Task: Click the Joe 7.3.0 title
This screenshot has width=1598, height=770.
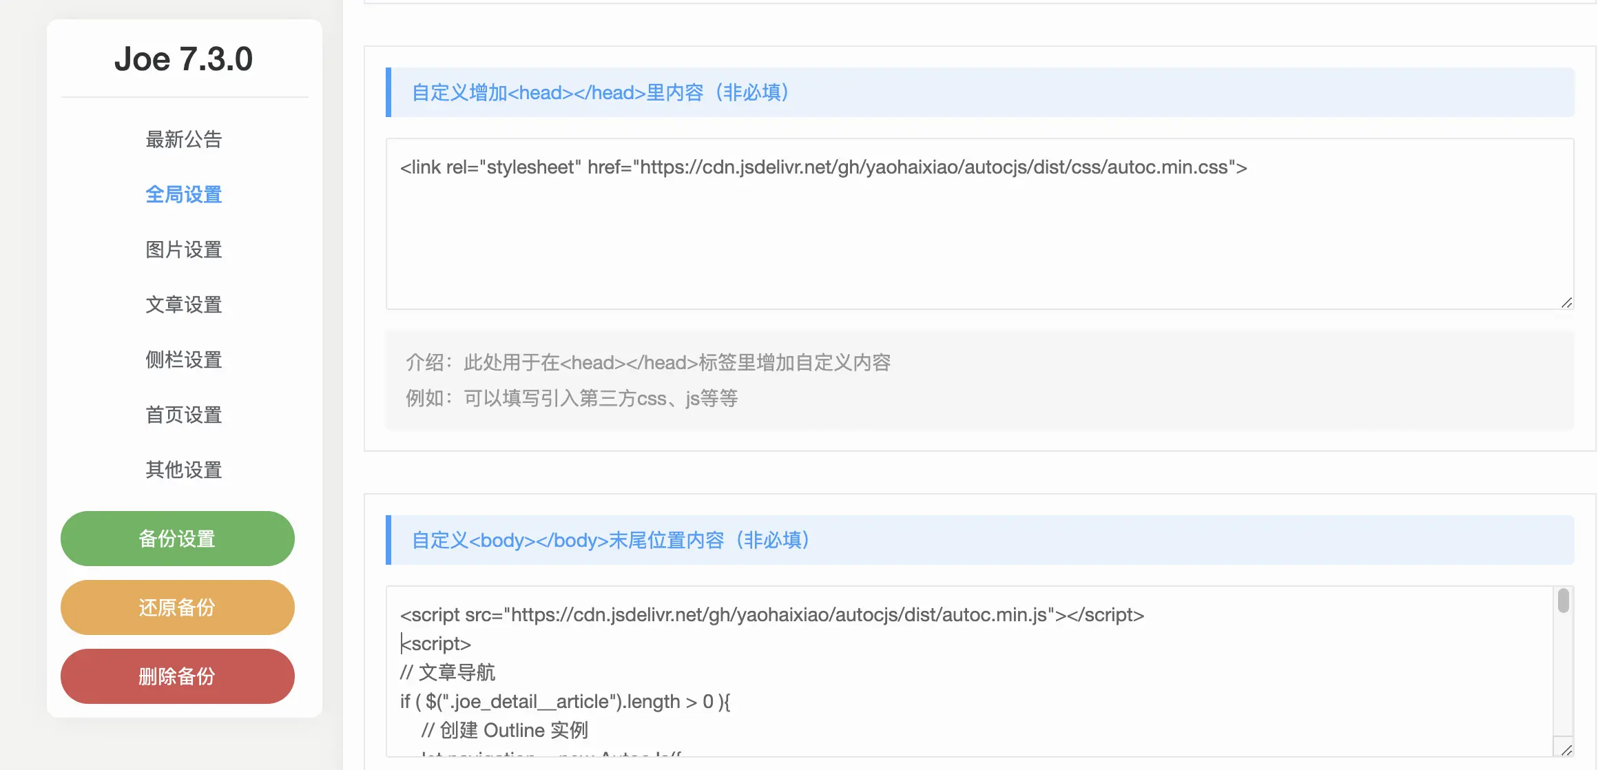Action: [183, 59]
